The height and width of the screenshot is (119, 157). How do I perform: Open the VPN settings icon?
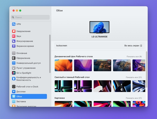tap(14, 24)
